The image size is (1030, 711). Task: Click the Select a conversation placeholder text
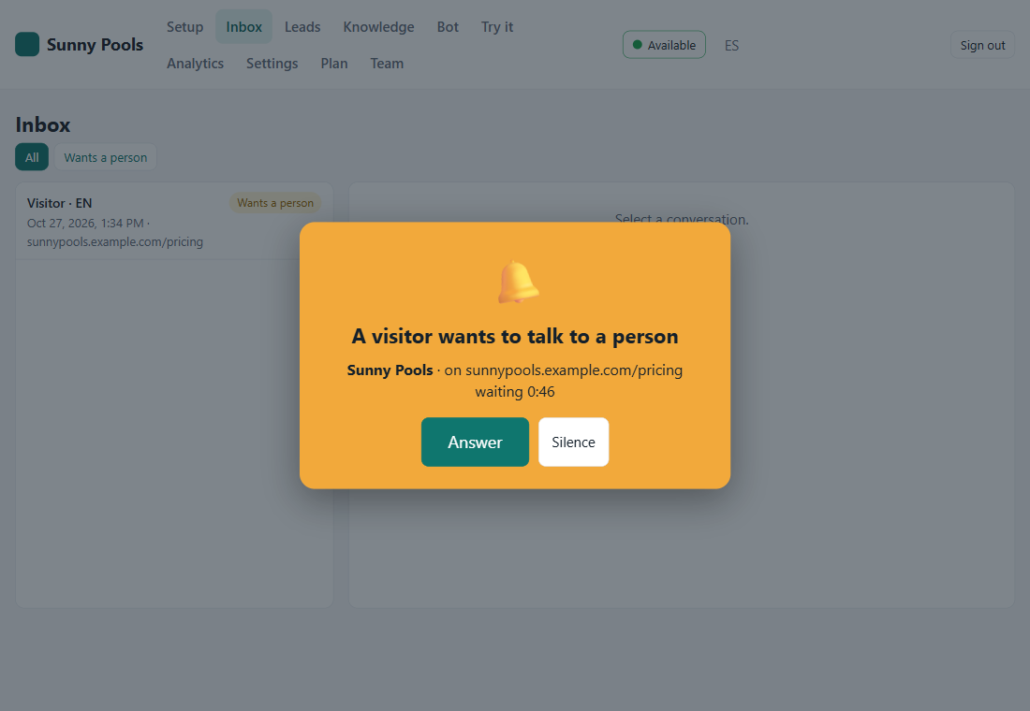click(x=681, y=219)
